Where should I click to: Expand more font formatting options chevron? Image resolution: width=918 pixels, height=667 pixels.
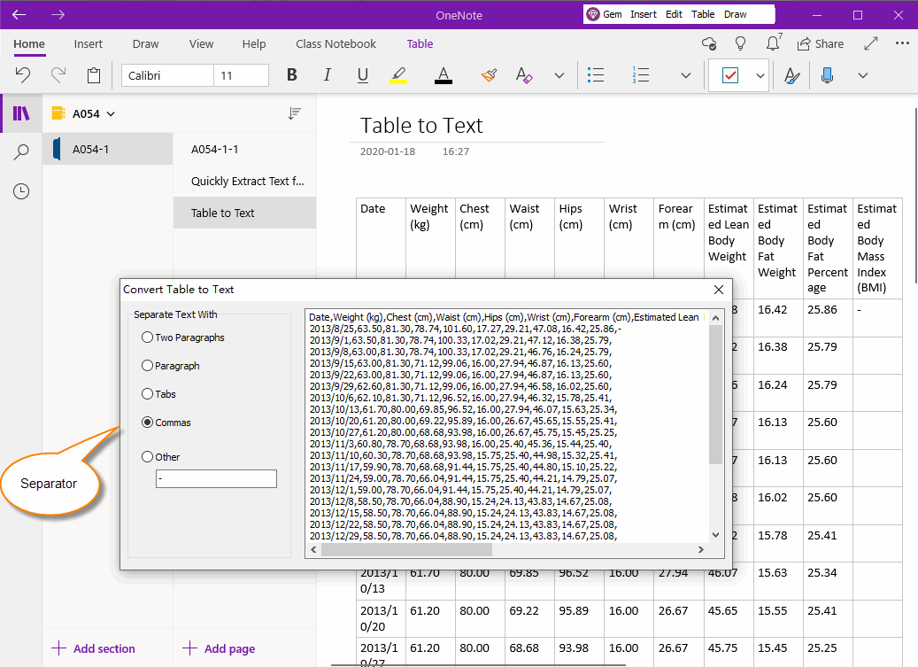(x=559, y=75)
